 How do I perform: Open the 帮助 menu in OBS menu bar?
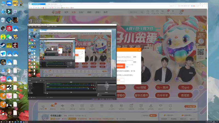56,26
